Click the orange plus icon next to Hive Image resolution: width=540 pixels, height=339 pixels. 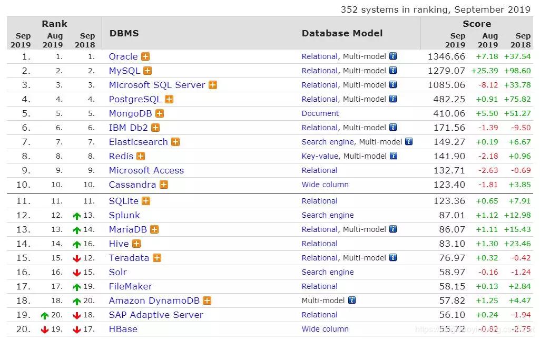[137, 244]
